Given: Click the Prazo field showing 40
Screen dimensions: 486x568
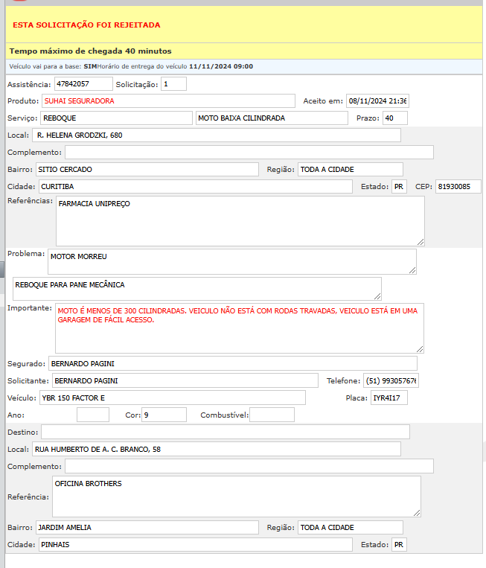Looking at the screenshot, I should tap(394, 118).
